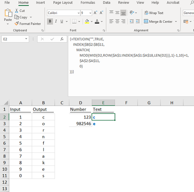This screenshot has height=192, width=194.
Task: Decrease indent icon
Action: point(132,21)
